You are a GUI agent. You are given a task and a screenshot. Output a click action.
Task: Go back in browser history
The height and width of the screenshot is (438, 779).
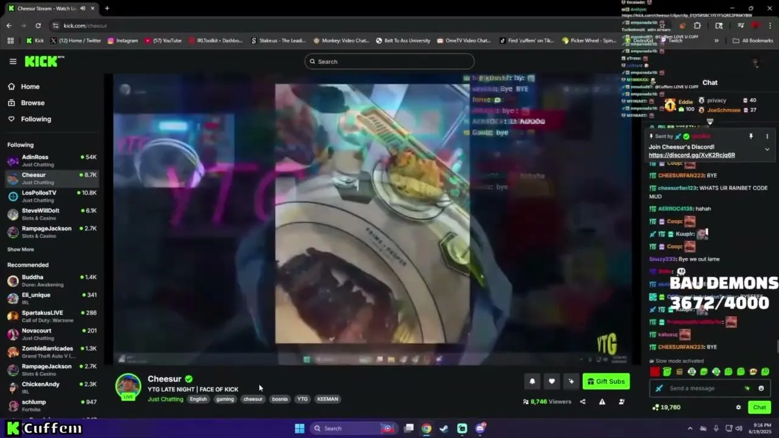9,26
